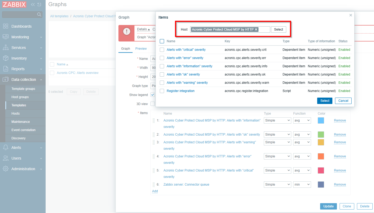This screenshot has height=213, width=374.
Task: Remove the Connector queue graph item
Action: point(340,185)
